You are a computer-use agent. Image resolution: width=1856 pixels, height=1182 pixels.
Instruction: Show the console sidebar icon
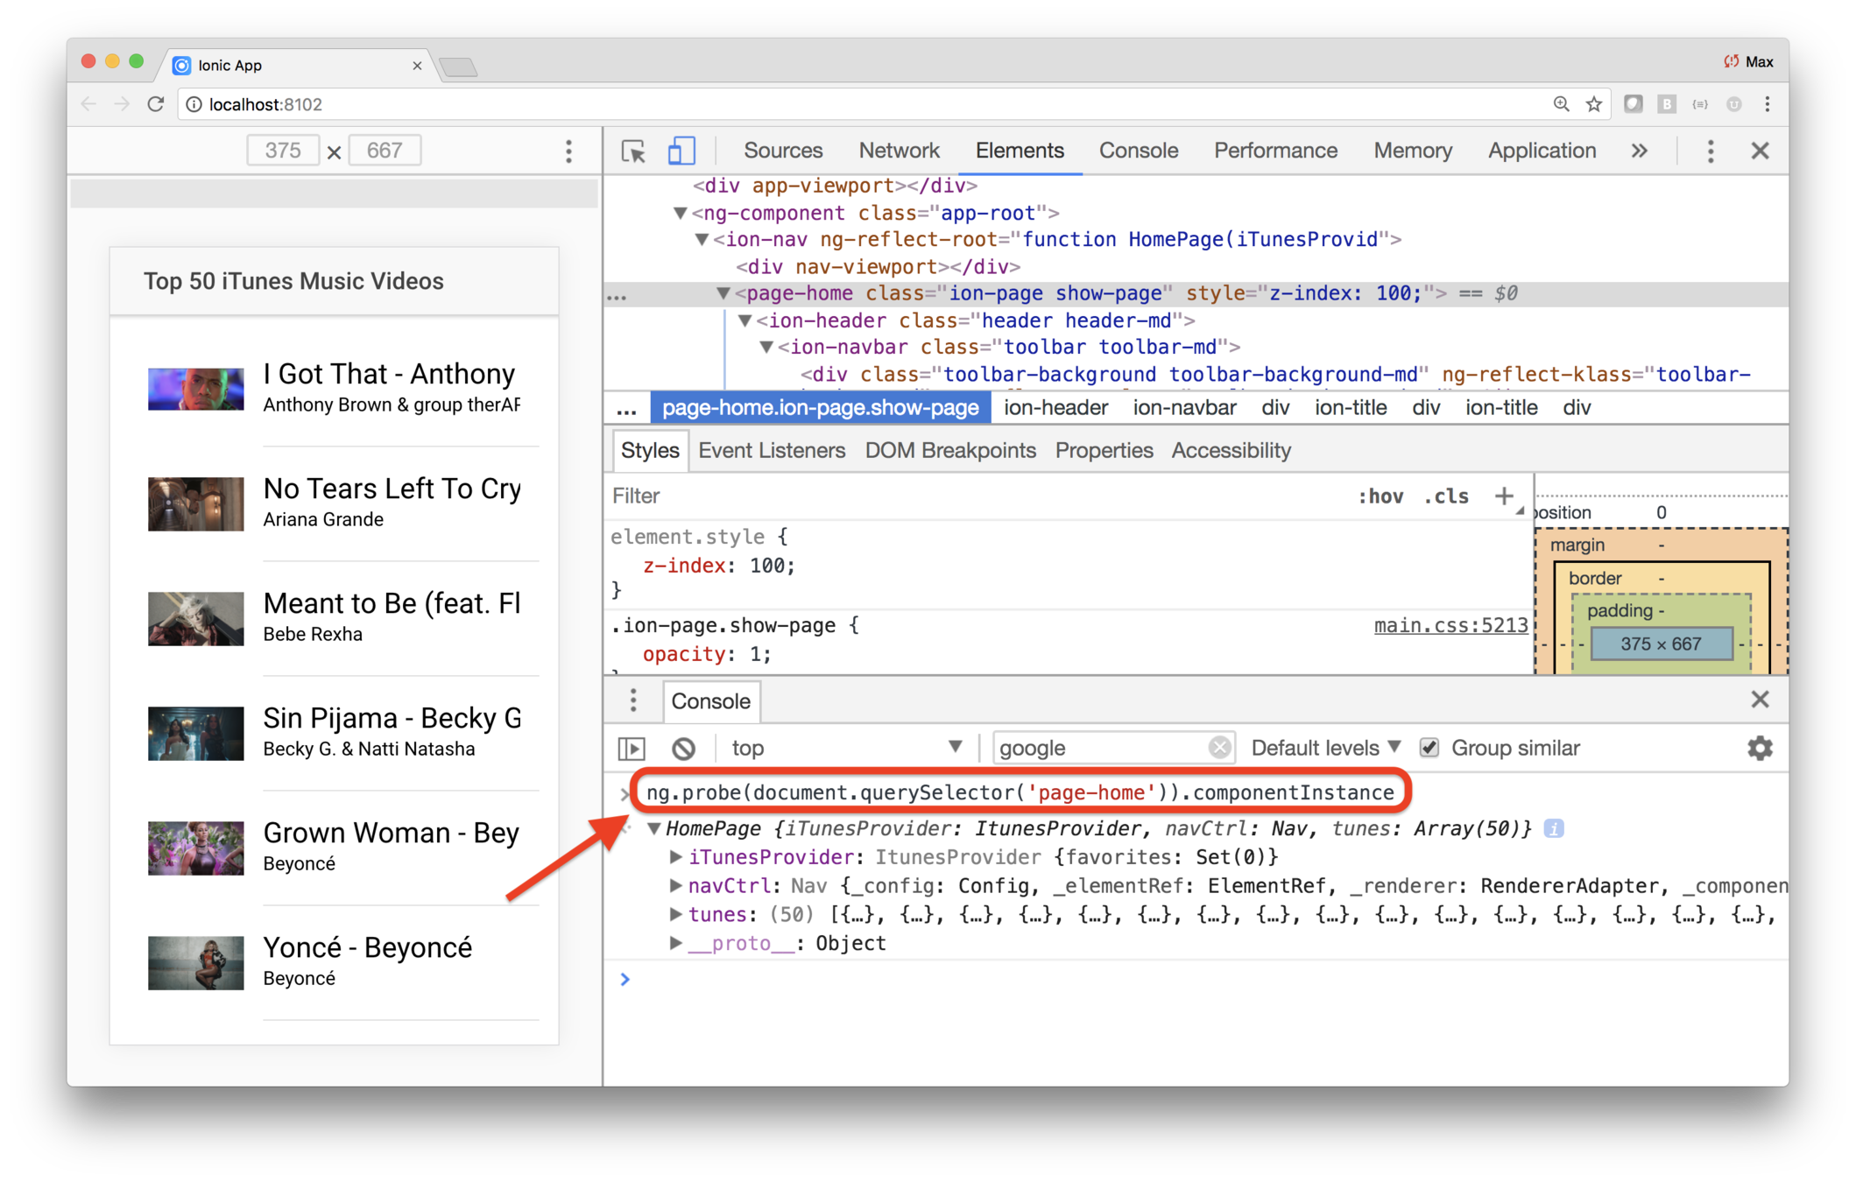(632, 749)
